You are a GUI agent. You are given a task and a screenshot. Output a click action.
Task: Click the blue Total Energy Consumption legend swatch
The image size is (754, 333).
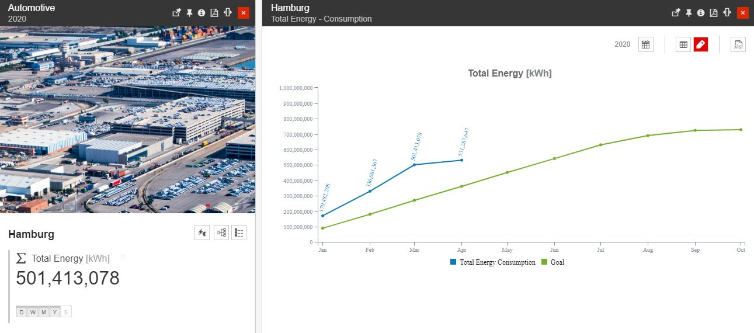point(453,262)
